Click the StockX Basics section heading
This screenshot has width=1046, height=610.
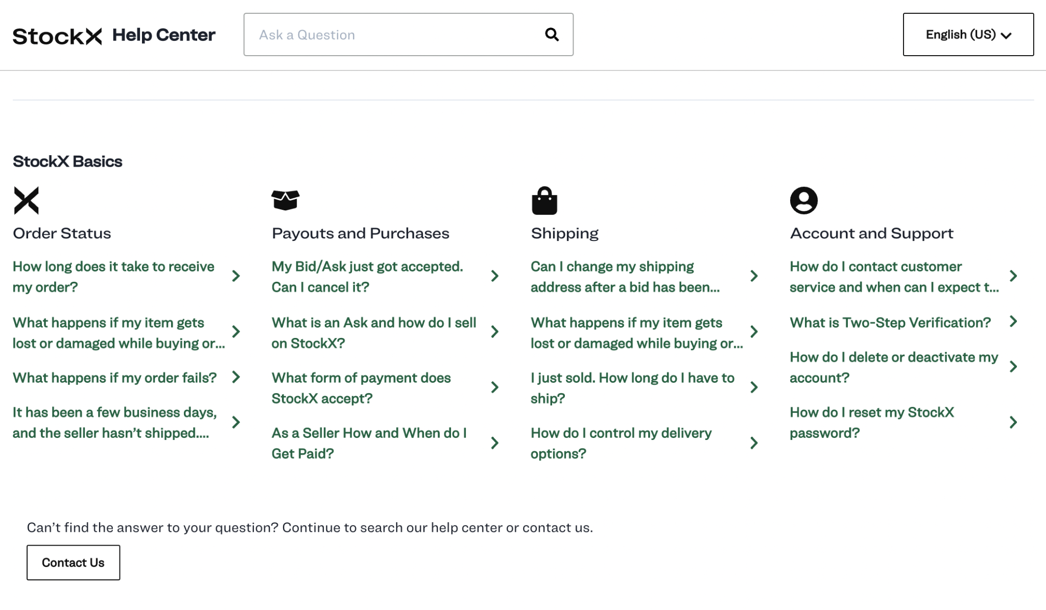coord(67,161)
